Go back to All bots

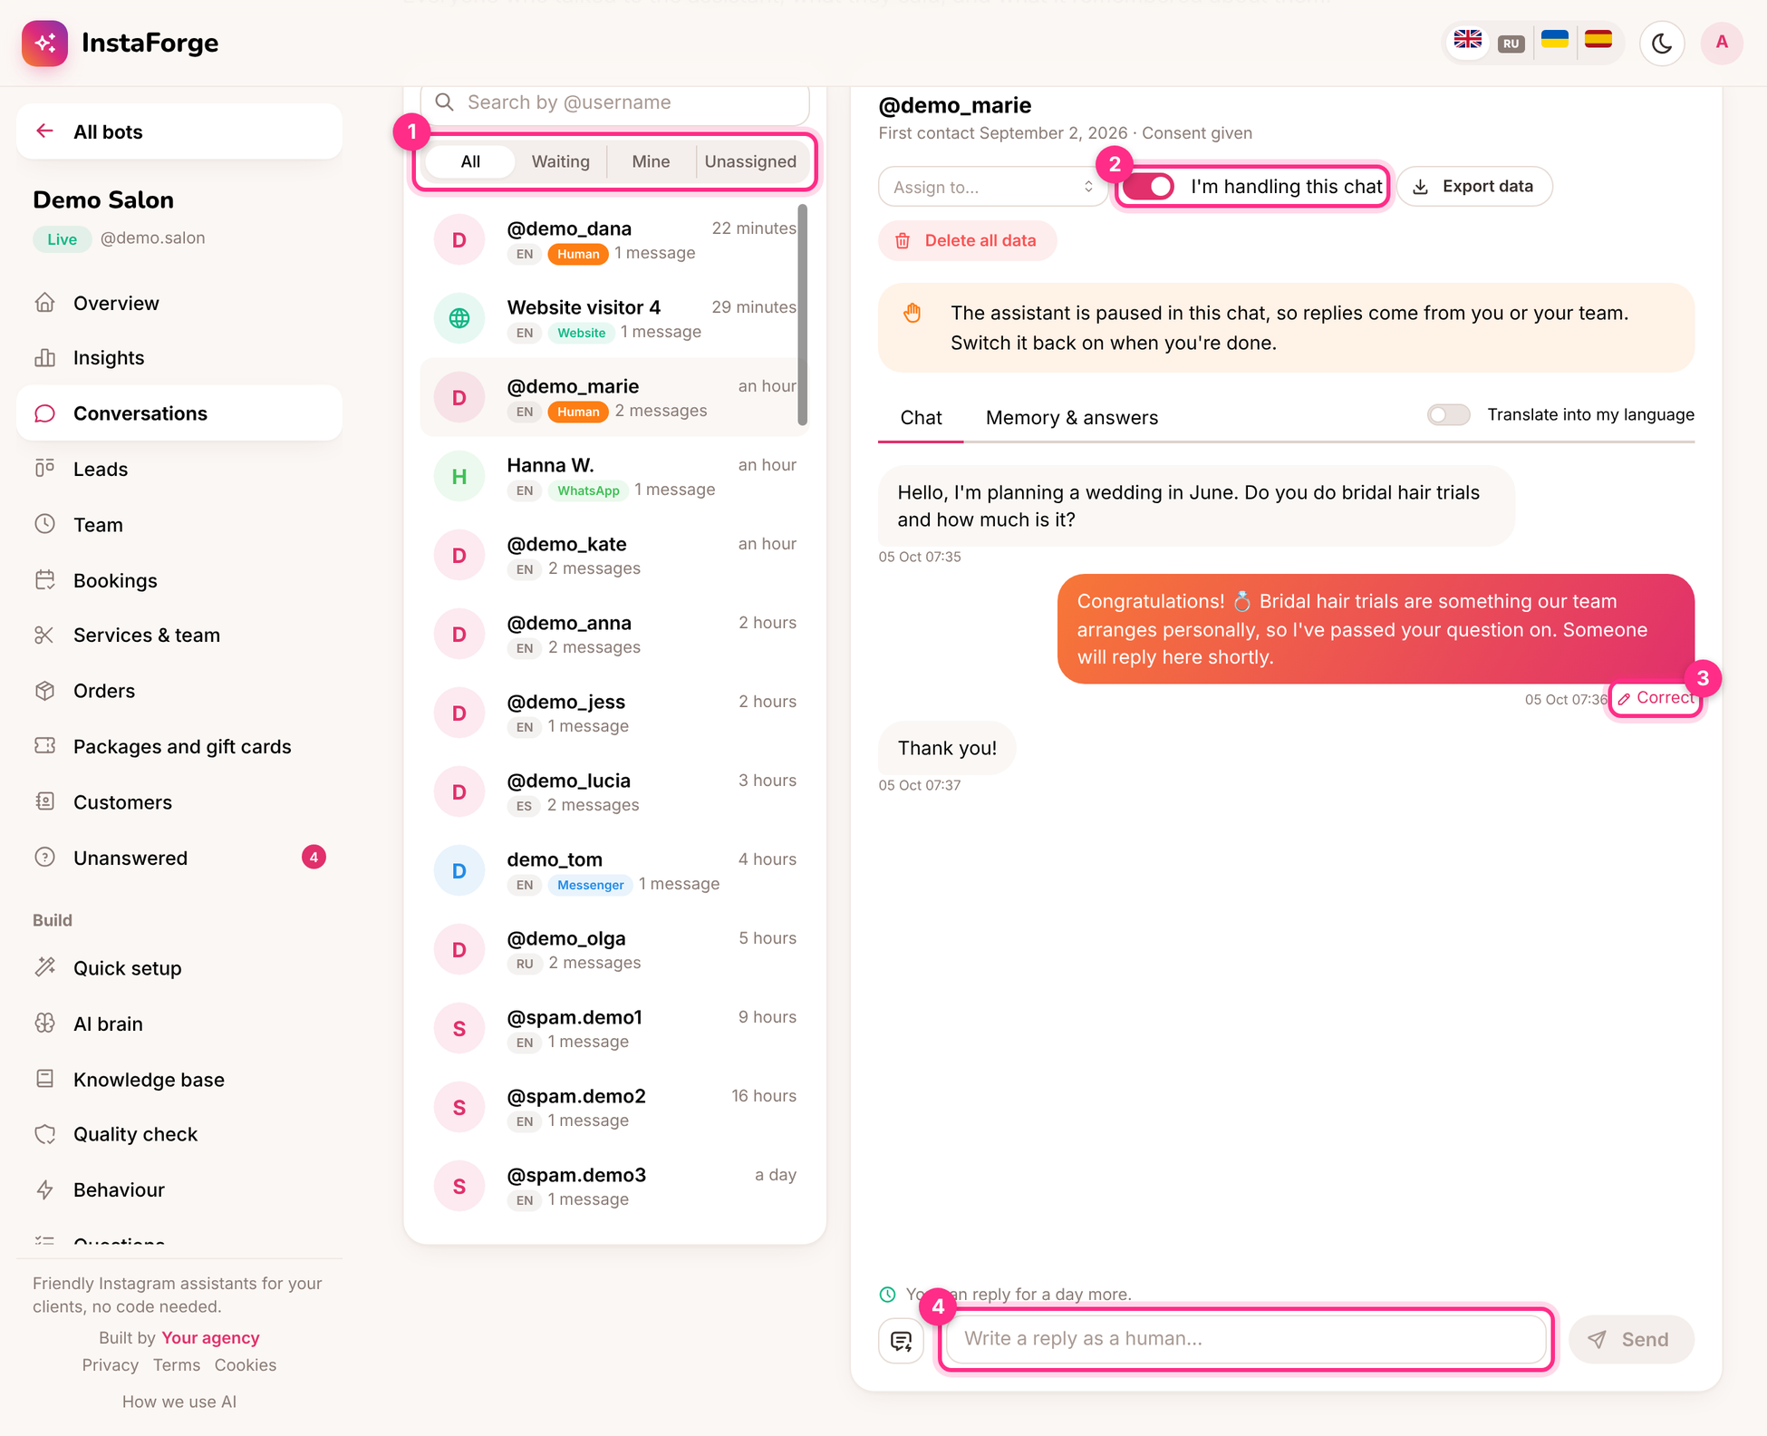click(179, 131)
